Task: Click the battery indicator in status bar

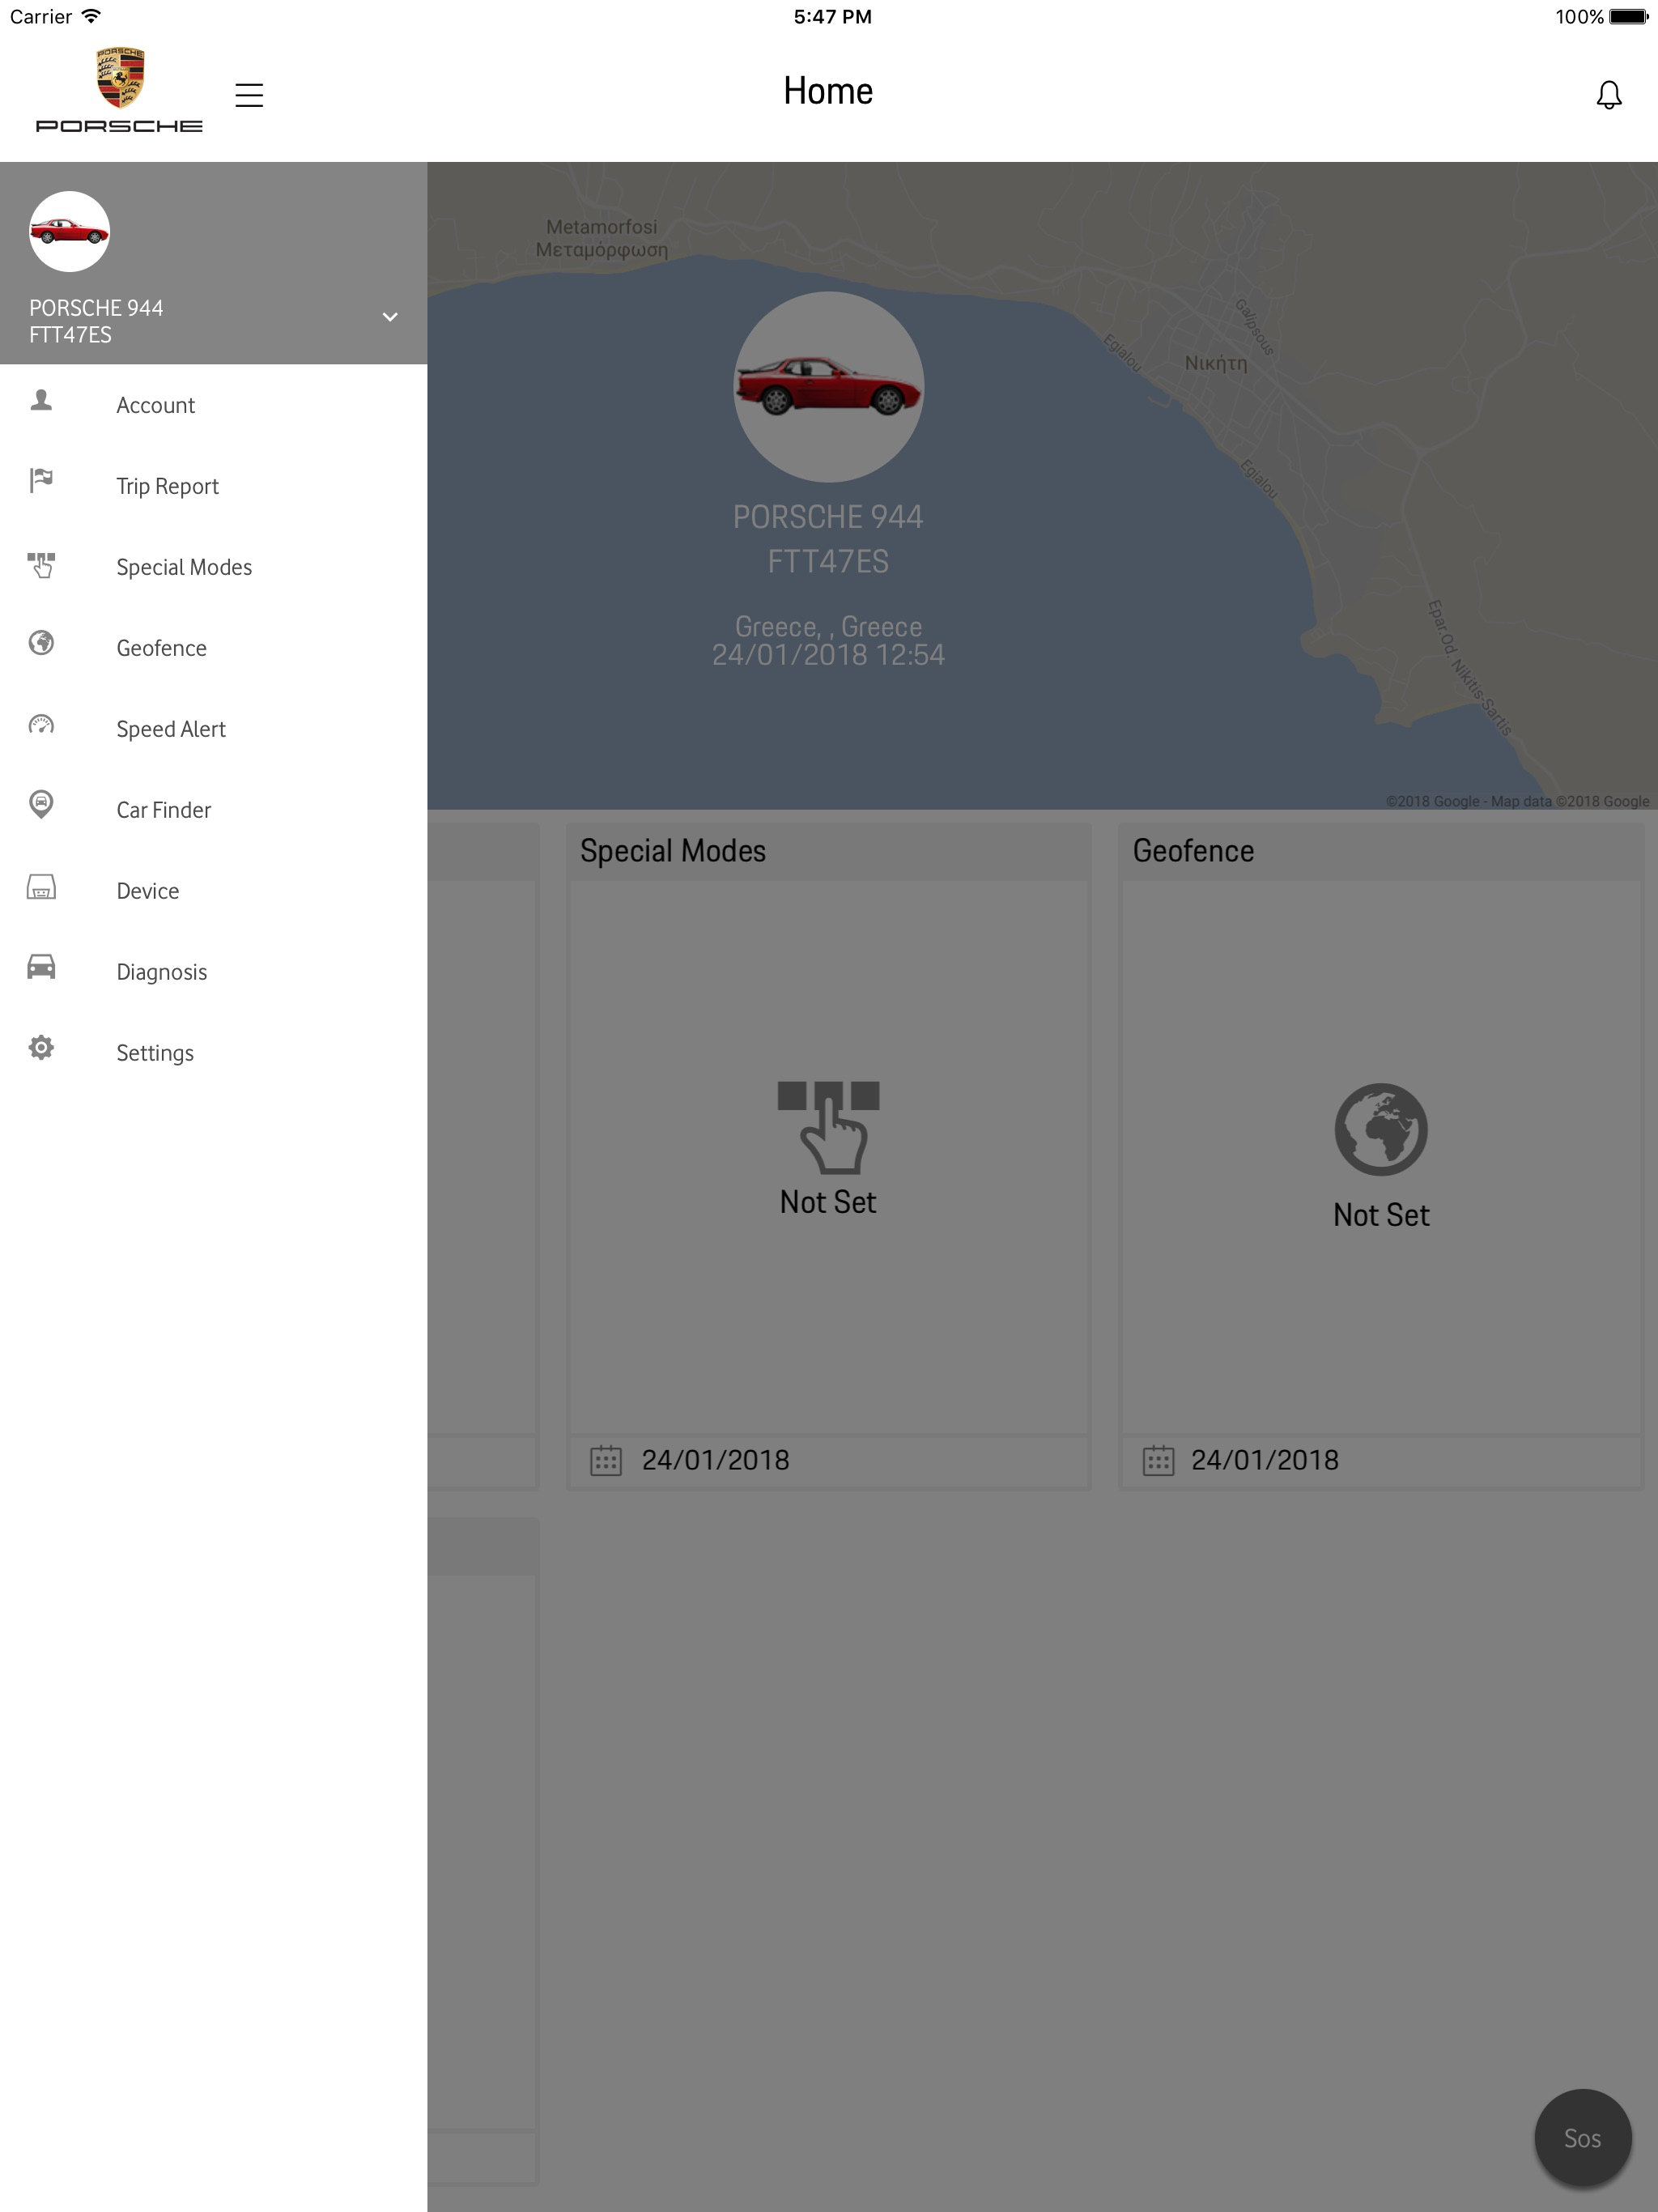Action: pyautogui.click(x=1628, y=16)
